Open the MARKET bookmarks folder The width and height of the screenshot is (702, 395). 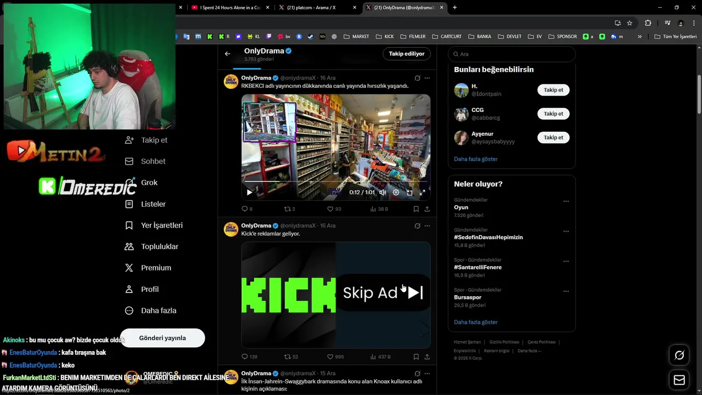click(x=356, y=37)
